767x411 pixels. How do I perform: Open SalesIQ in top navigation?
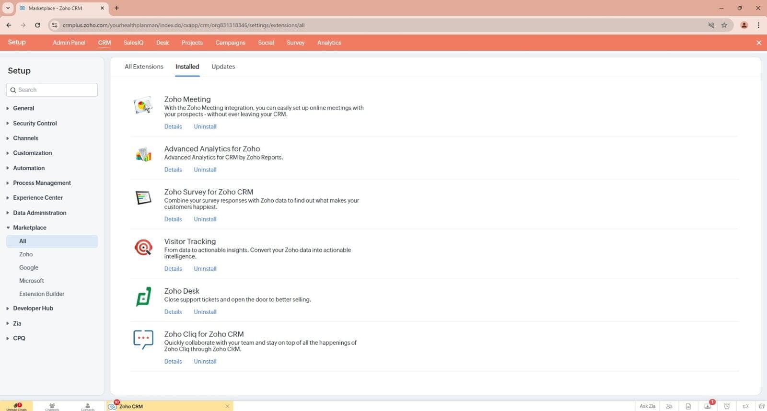tap(133, 43)
